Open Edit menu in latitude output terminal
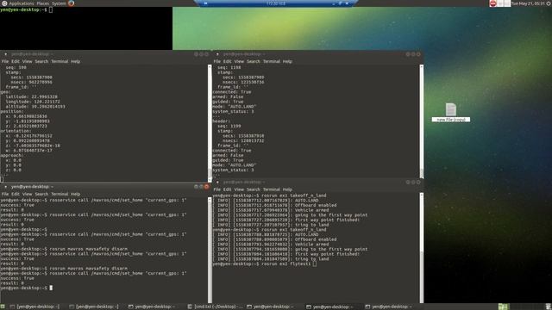Viewport: 552px width, 310px height. (16, 61)
